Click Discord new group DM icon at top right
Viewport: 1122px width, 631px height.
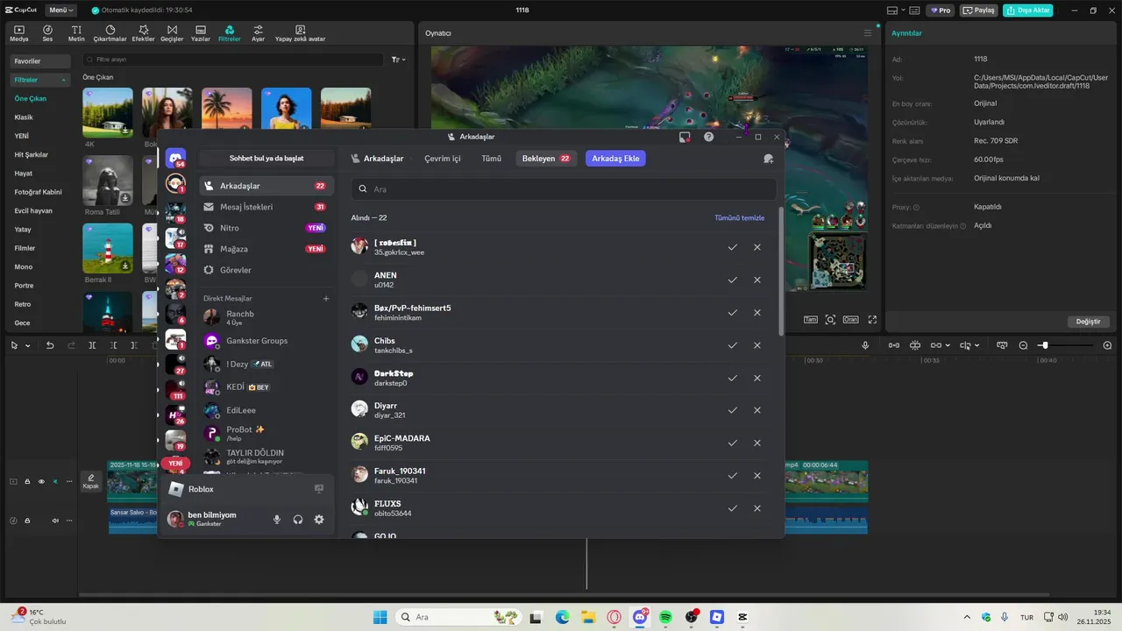pos(768,159)
